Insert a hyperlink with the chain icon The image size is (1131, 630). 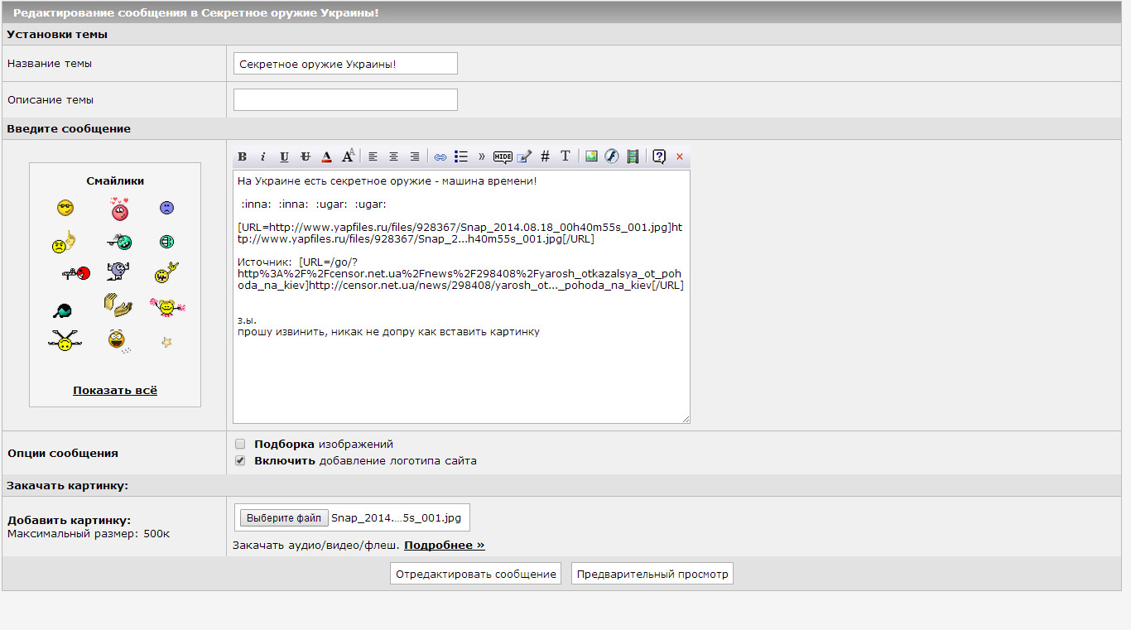[440, 156]
